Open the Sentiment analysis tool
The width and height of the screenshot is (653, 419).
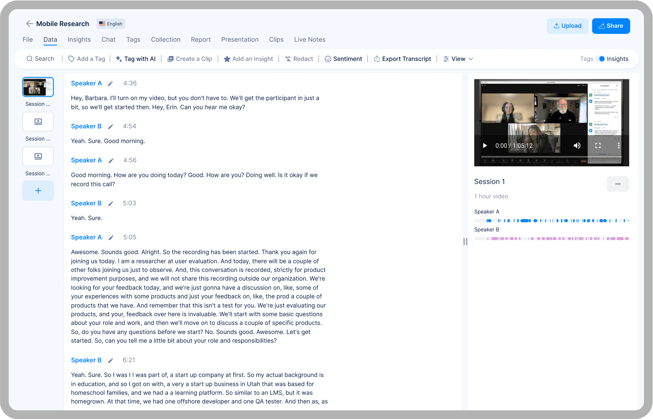343,59
